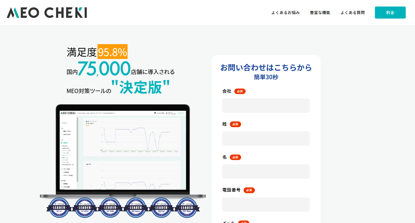Viewport: 415px width, 223px height.
Task: Click the ITreview Leader 2021 Fall badge
Action: 59,208
